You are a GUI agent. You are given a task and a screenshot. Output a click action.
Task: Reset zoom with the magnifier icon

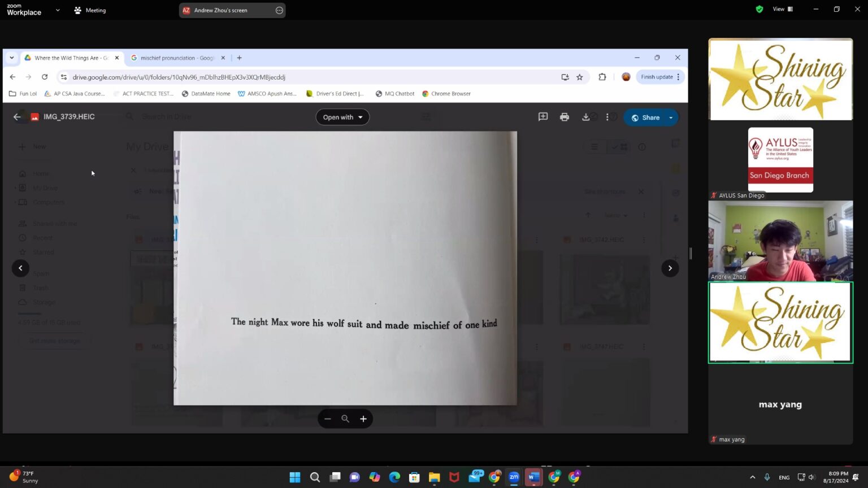pyautogui.click(x=345, y=419)
